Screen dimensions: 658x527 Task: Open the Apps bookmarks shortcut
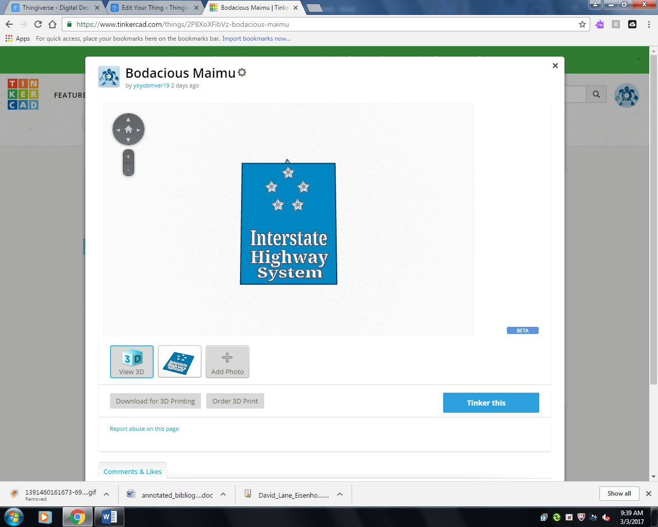tap(17, 39)
